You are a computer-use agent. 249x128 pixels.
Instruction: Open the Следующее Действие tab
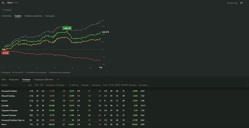43,79
